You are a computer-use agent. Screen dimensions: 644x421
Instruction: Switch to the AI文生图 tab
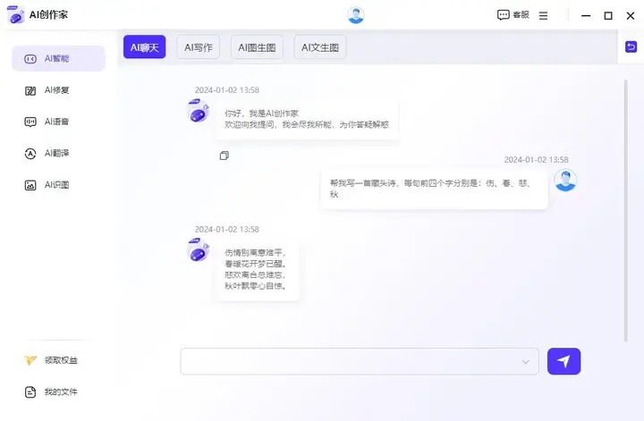pos(319,47)
